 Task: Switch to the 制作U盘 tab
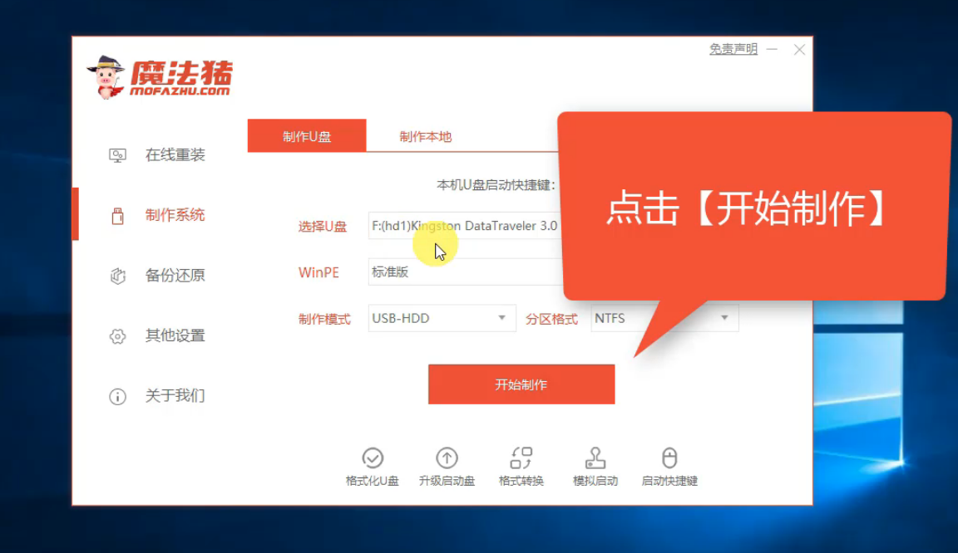(x=307, y=135)
